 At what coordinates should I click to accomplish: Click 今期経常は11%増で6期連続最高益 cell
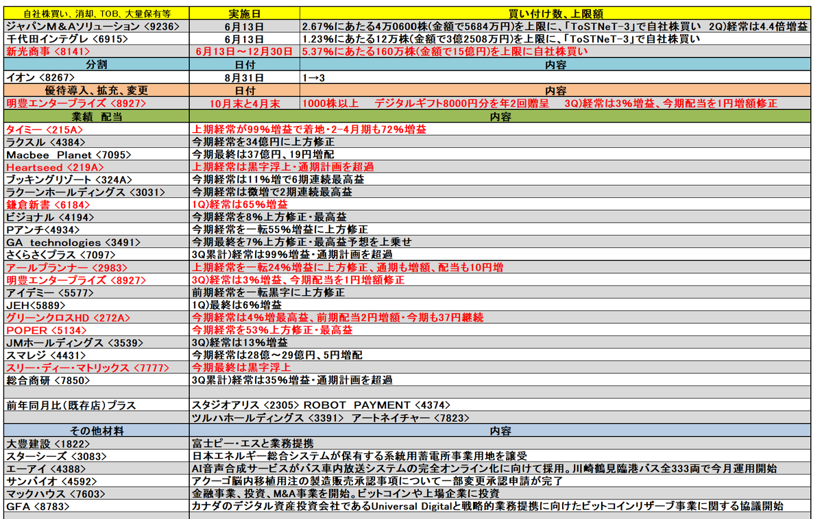coord(500,179)
